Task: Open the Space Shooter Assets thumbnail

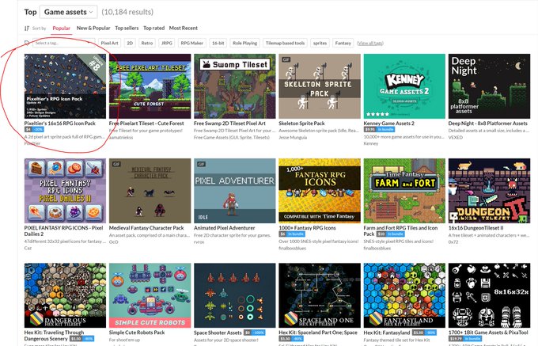Action: pyautogui.click(x=235, y=295)
